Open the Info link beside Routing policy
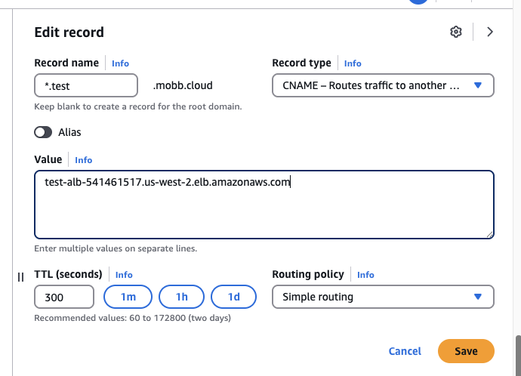Viewport: 521px width, 376px height. 365,275
